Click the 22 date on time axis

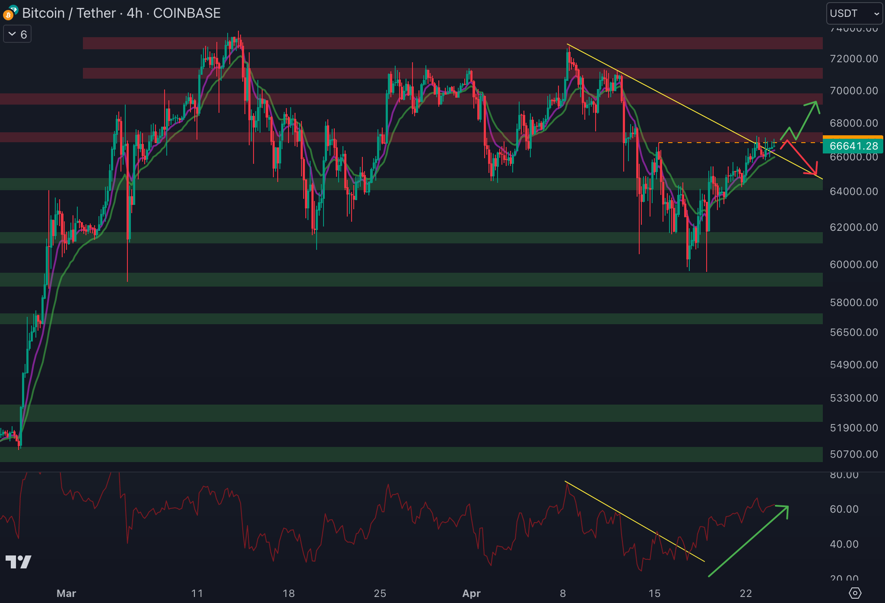(746, 593)
